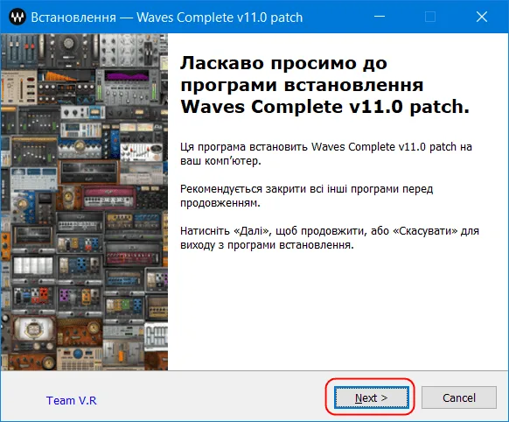
Task: Click the paragraph starting "Натисніть «Далі»"
Action: (330, 237)
